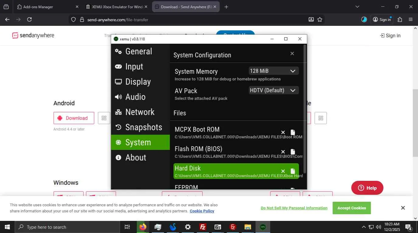418x233 pixels.
Task: Open the General settings tab in xemu
Action: pyautogui.click(x=140, y=51)
